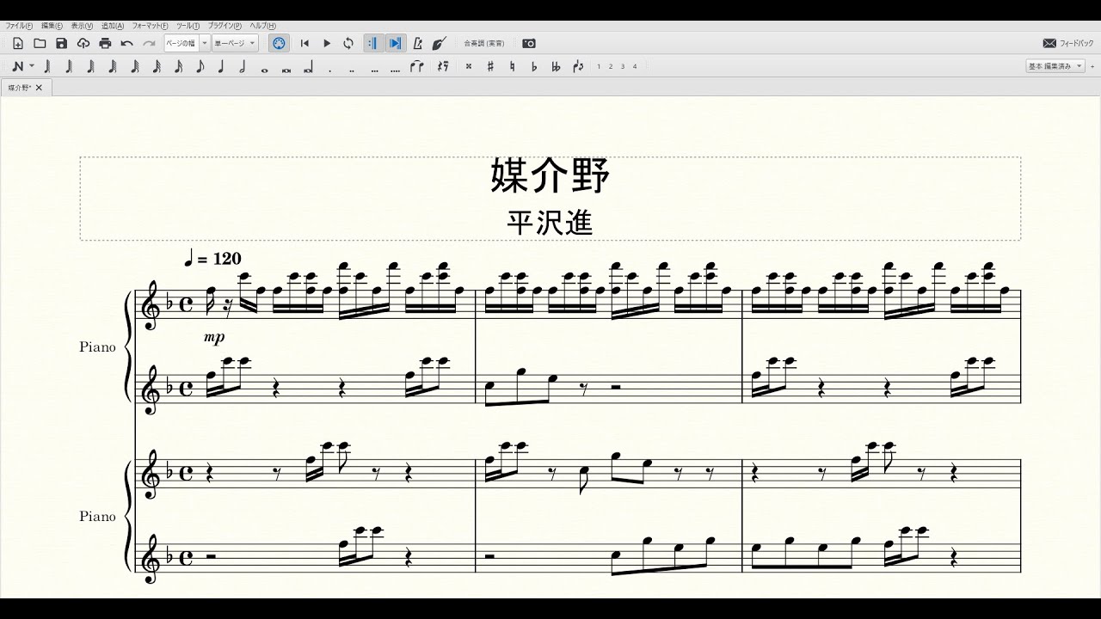
Task: Open the フィードバック feedback link
Action: tap(1067, 43)
